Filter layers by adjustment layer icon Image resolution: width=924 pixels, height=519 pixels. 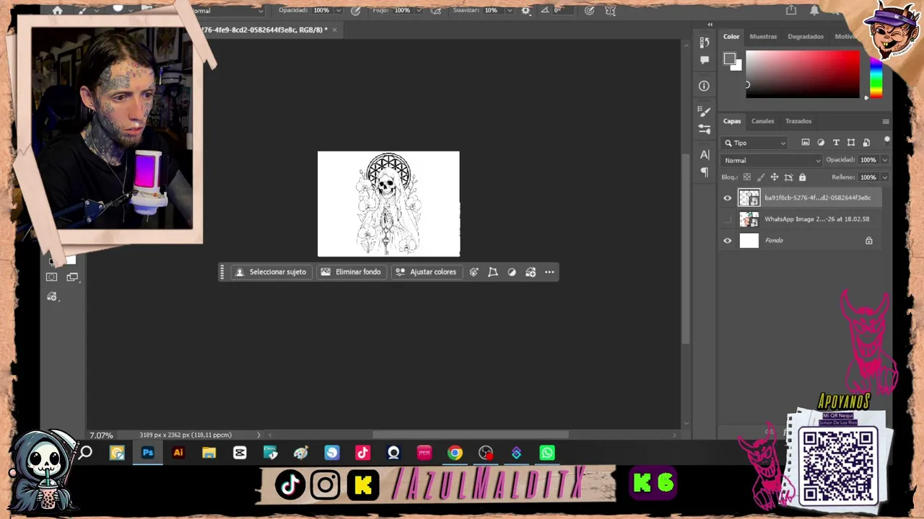(x=821, y=143)
